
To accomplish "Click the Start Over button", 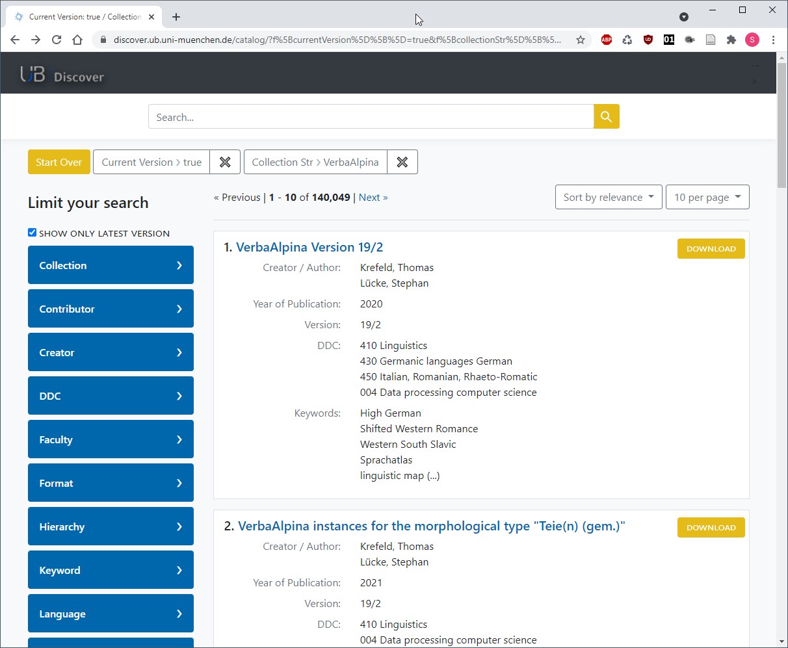I will click(59, 162).
